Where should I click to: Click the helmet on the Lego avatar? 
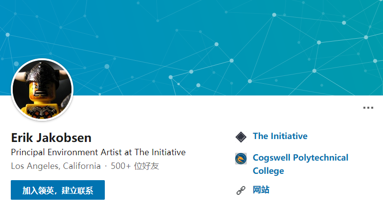42,74
